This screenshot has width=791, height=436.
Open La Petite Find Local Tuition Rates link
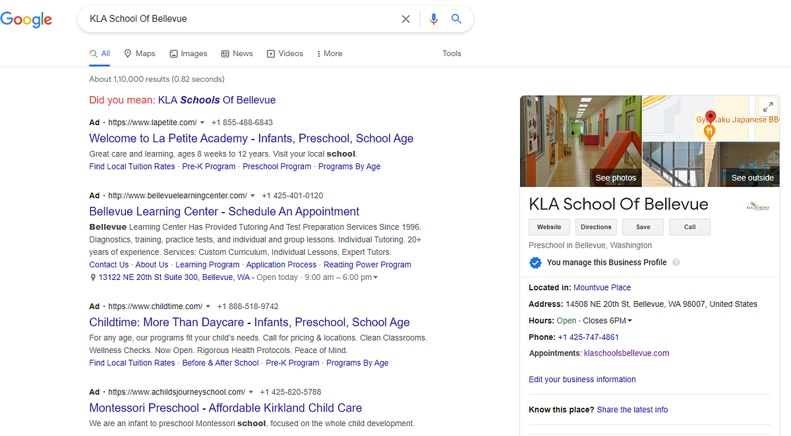coord(132,167)
